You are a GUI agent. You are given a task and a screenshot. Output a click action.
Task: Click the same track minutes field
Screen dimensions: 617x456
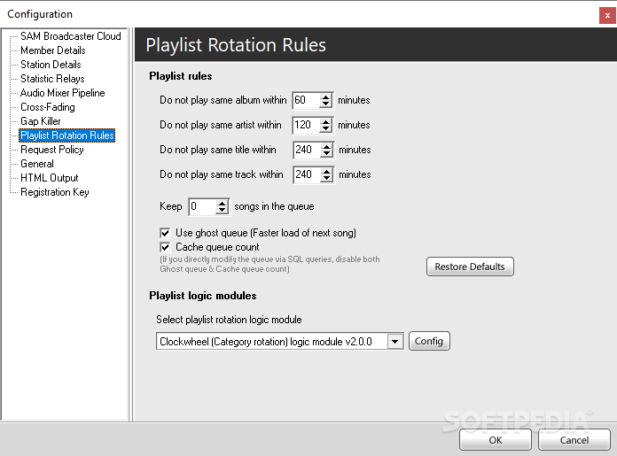click(x=308, y=175)
